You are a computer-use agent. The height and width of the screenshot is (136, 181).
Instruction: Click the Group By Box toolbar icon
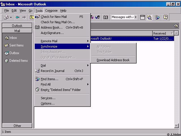142,17
